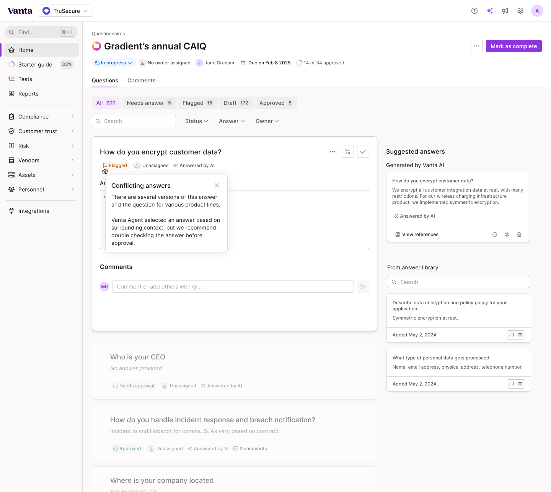Expand Customer trust section
Image resolution: width=551 pixels, height=492 pixels.
[x=41, y=131]
